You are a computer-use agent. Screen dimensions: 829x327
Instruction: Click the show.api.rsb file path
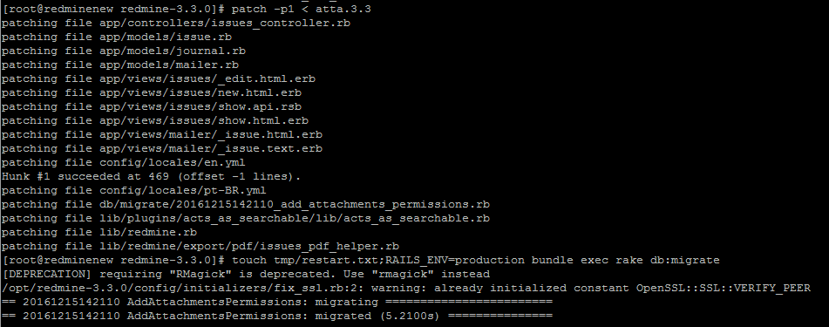coord(200,106)
